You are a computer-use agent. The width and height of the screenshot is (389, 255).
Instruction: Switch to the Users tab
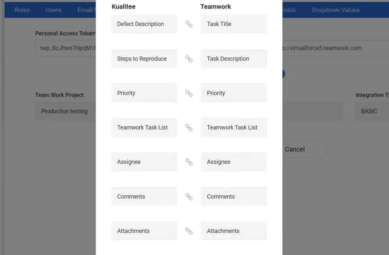pos(53,10)
